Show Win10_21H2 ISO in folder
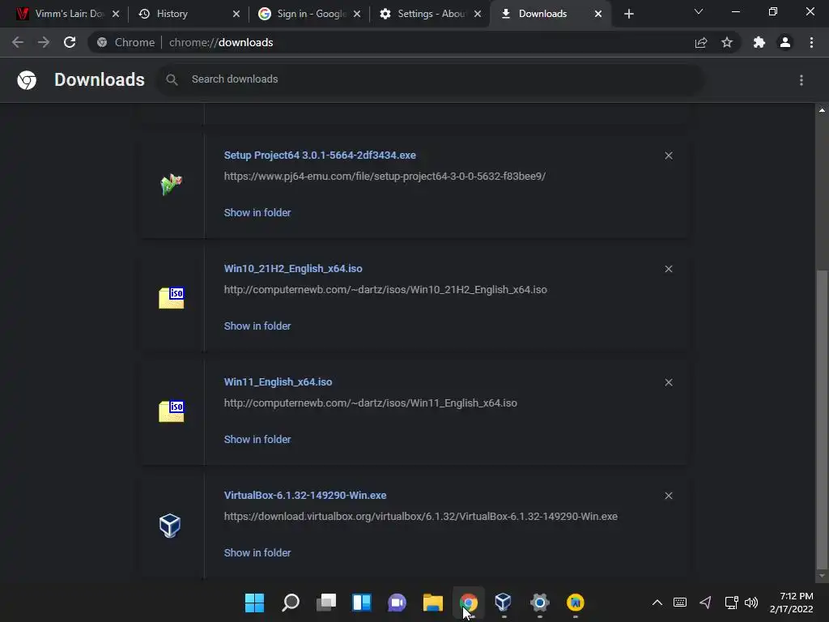Viewport: 829px width, 622px height. click(257, 326)
